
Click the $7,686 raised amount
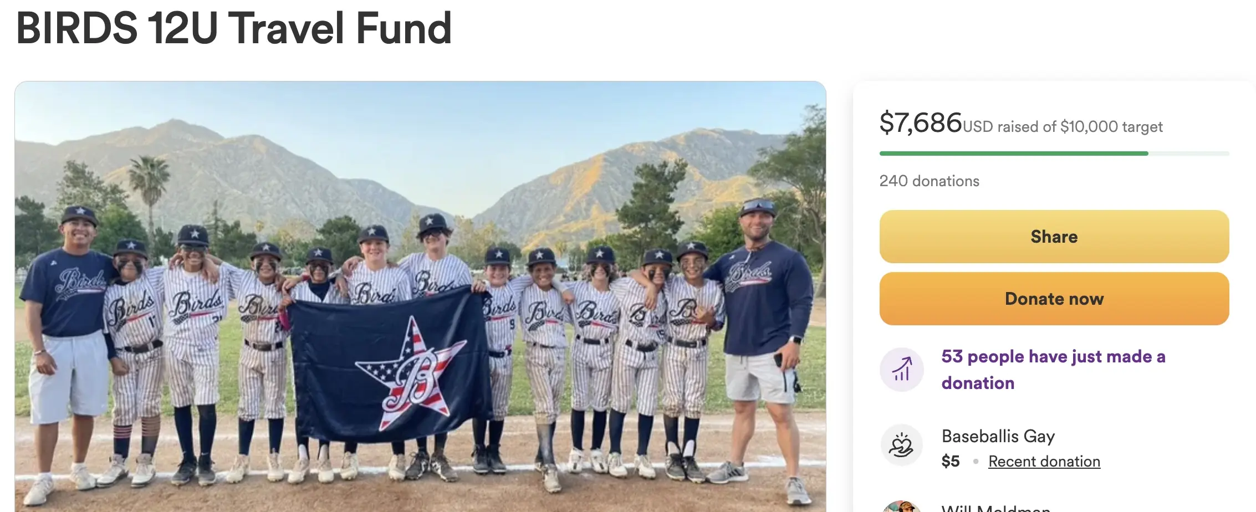921,122
